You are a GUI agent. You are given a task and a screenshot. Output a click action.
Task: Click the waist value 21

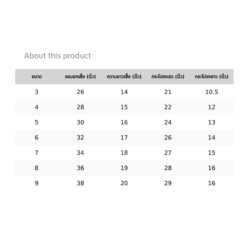(168, 92)
